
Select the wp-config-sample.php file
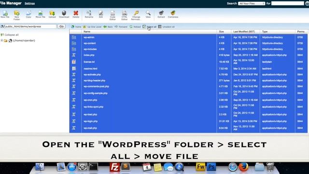coord(188,93)
